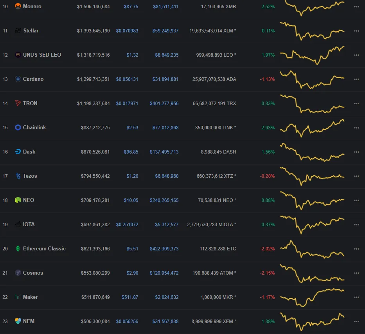Select IOTA supply 2,779,530,283 MIOTA
Screen dimensions: 365x334
tap(212, 224)
